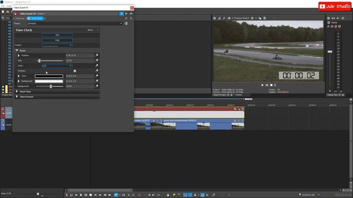The image size is (353, 198).
Task: Select the white title event on the top track
Action: click(189, 114)
